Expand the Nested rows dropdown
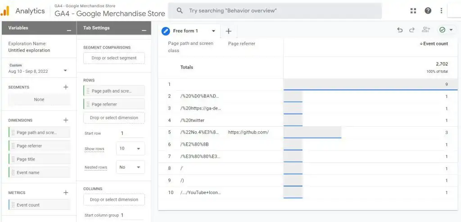The height and width of the screenshot is (222, 461). click(x=130, y=167)
